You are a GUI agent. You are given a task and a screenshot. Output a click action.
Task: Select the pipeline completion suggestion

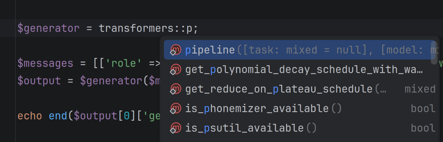point(300,50)
